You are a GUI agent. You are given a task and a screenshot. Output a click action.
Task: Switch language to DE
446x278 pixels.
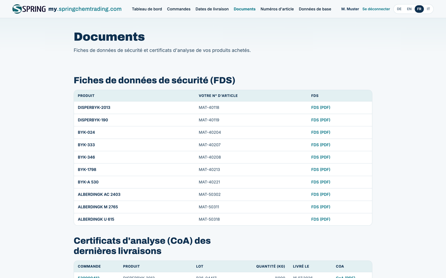coord(399,9)
